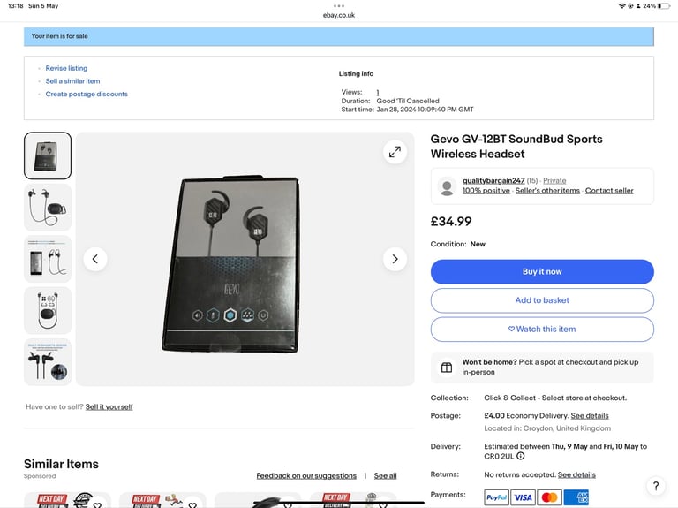Open the delivery estimate info icon
Screen dimensions: 678x508
(521, 456)
